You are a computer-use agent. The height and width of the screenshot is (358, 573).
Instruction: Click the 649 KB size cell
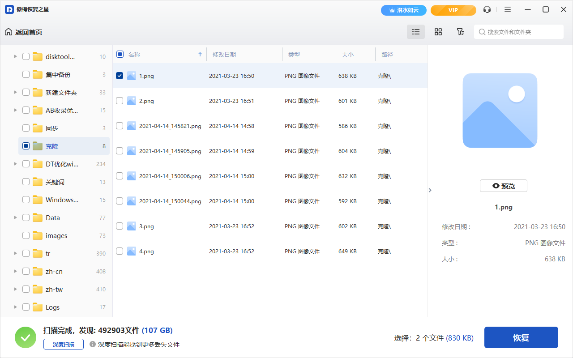(x=347, y=251)
